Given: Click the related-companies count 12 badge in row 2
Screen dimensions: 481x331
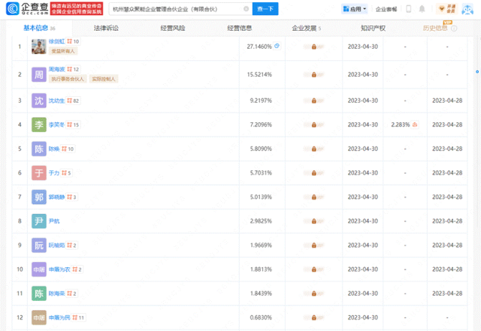Looking at the screenshot, I should 73,69.
